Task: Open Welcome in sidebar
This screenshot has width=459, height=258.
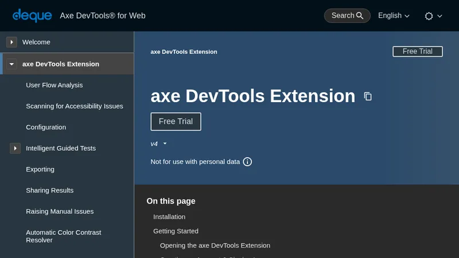Action: tap(36, 42)
